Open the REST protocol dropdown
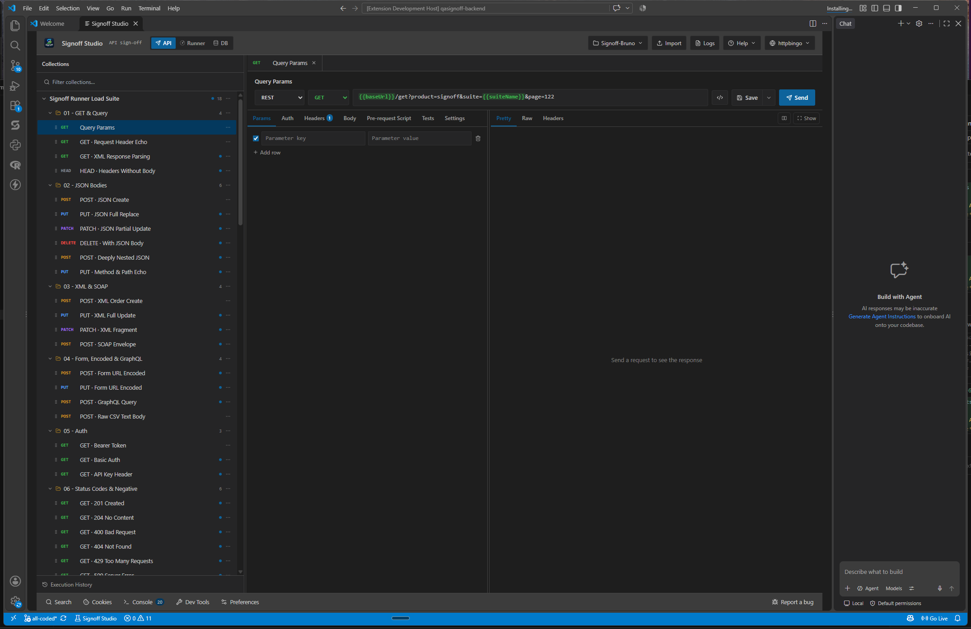Image resolution: width=971 pixels, height=629 pixels. pos(280,98)
